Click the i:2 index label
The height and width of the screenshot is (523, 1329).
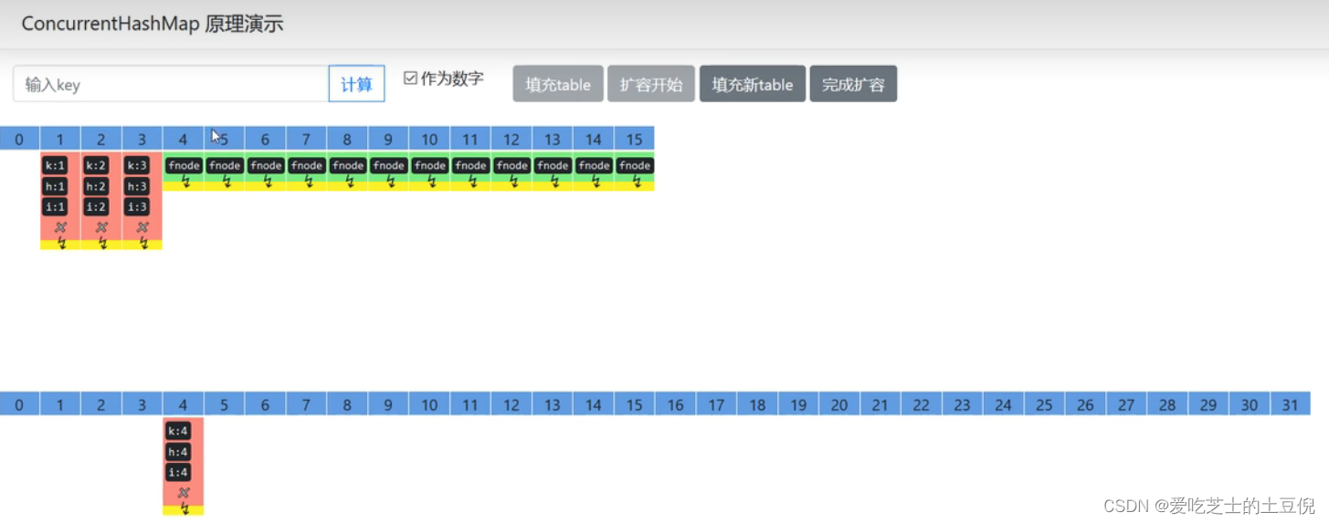97,207
